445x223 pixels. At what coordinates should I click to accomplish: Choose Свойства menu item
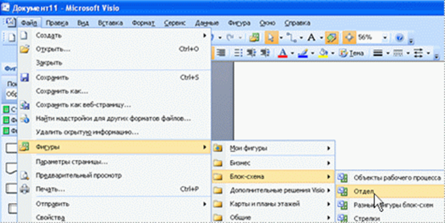point(114,217)
